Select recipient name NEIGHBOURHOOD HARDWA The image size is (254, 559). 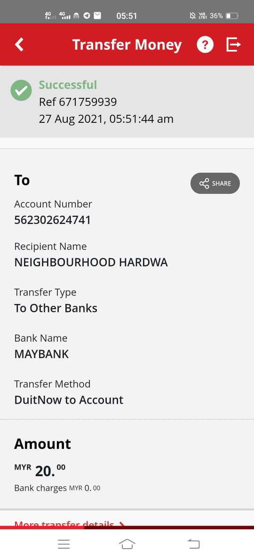pyautogui.click(x=91, y=263)
